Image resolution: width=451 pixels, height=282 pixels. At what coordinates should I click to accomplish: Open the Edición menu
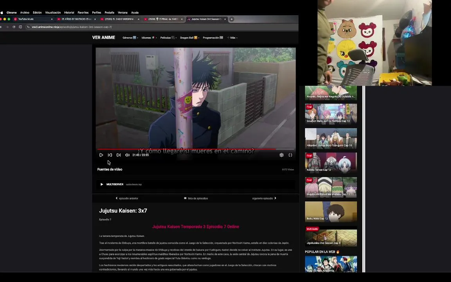click(37, 13)
